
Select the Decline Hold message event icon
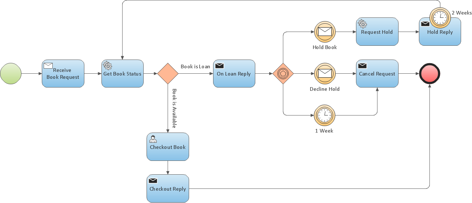tap(325, 74)
